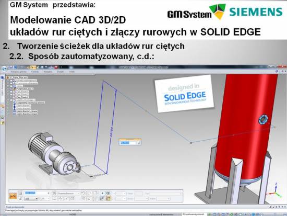
Task: Click the calculator-like icon in the command bar
Action: [102, 199]
